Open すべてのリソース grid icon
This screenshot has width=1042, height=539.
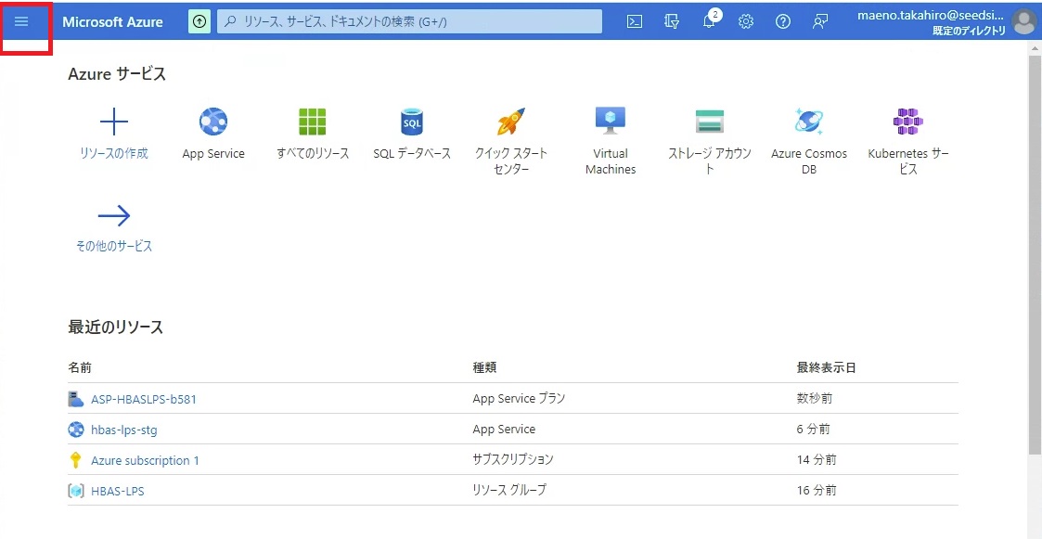pos(313,122)
